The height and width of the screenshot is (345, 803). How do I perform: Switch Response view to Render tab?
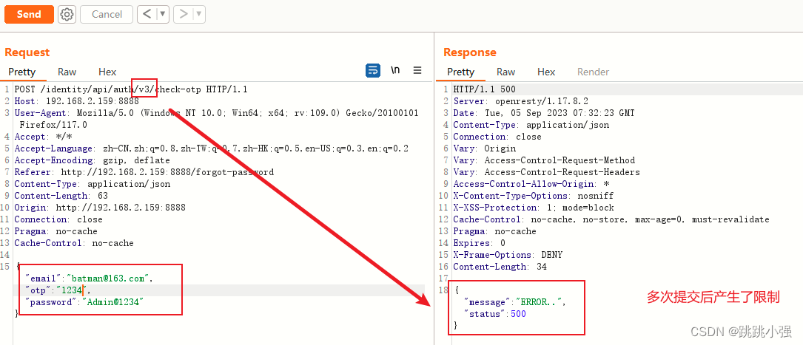click(x=593, y=72)
